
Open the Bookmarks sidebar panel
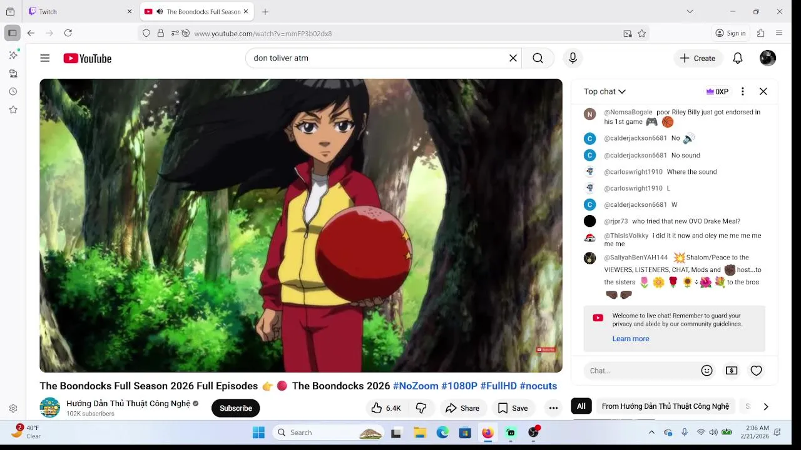13,109
